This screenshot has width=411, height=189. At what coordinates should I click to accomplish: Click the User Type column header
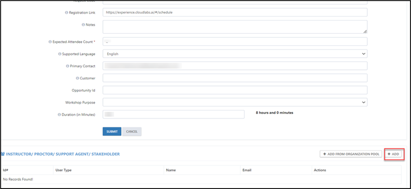(63, 170)
